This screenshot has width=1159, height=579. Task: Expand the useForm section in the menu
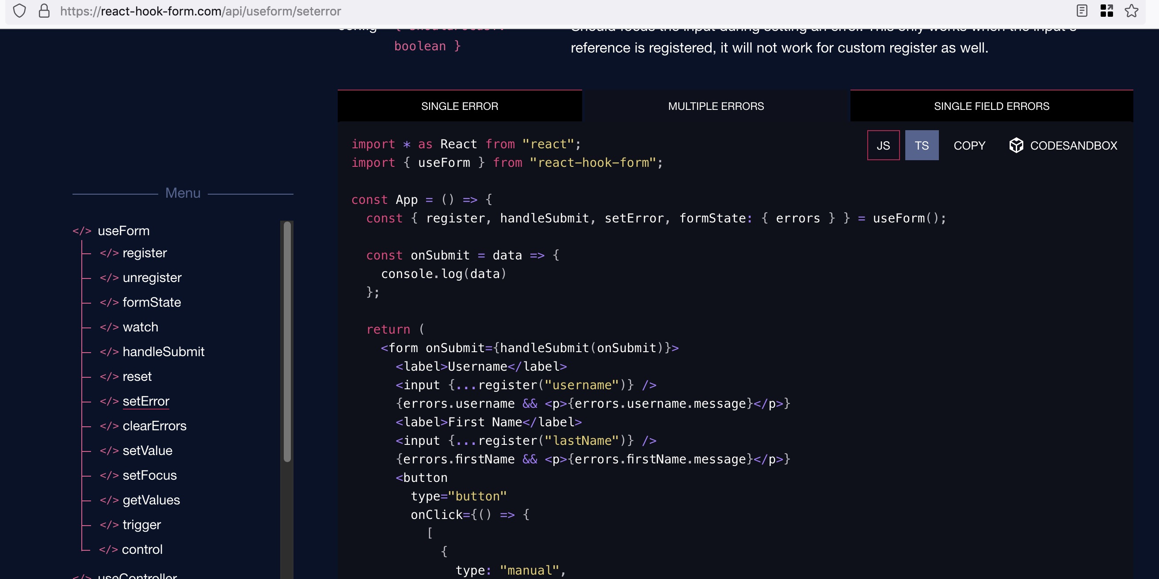(124, 231)
